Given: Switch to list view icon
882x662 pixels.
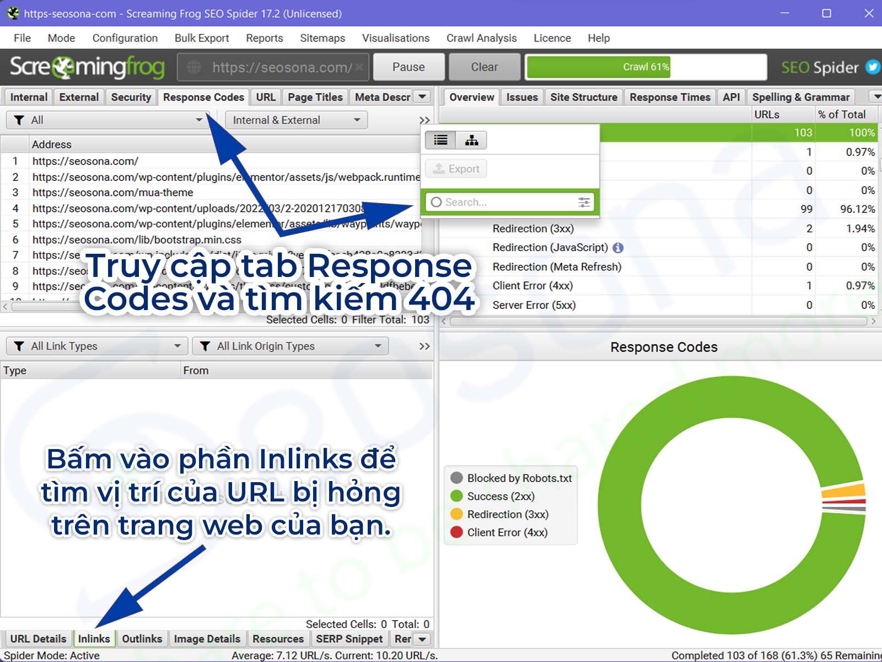Looking at the screenshot, I should [x=440, y=140].
